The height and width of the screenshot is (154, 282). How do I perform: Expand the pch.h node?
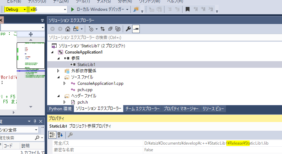(x=64, y=102)
